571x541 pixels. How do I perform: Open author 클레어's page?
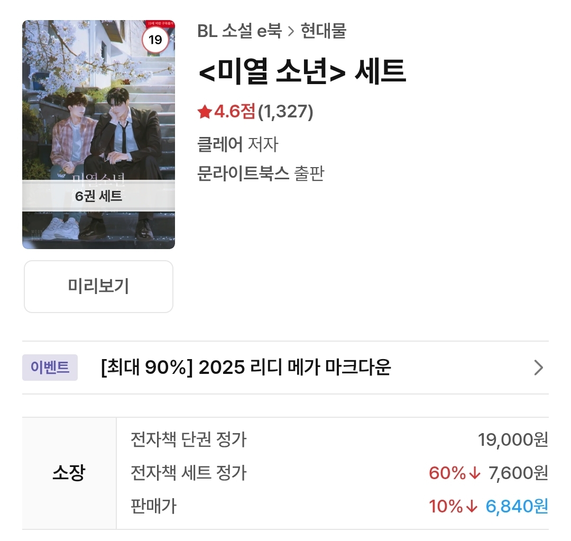coord(220,144)
